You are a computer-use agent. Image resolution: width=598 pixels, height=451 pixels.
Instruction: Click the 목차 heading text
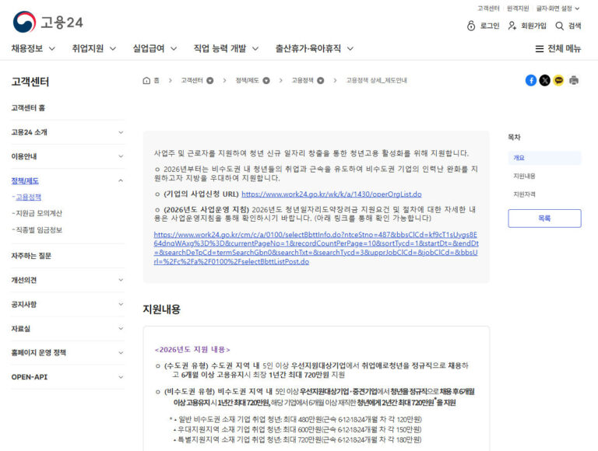(514, 137)
